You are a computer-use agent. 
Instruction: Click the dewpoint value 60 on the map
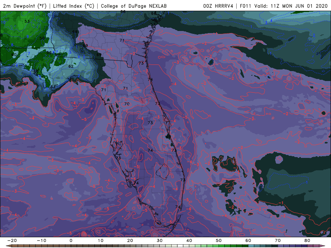(14, 55)
